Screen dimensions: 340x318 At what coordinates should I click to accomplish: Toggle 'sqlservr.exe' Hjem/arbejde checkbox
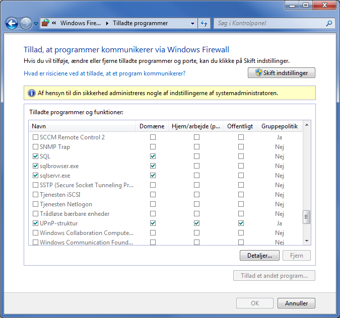click(x=196, y=175)
